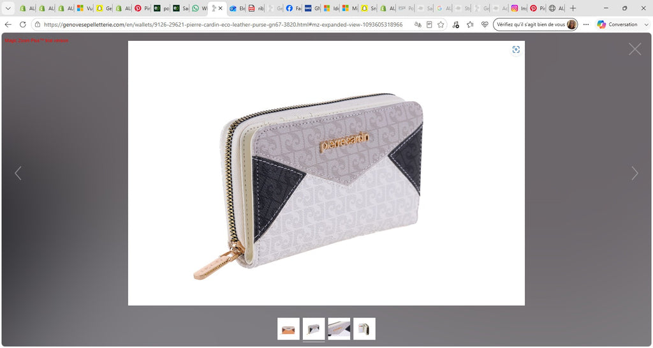This screenshot has width=653, height=348.
Task: Switch to the globe icon 'AL' tab
Action: pos(556,8)
